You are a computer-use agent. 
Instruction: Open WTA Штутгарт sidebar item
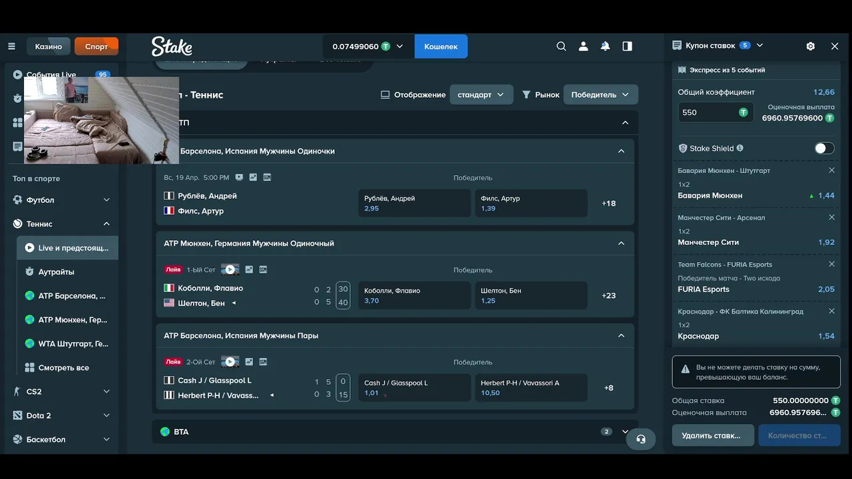67,343
